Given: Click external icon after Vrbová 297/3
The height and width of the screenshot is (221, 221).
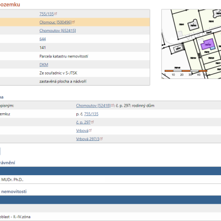Looking at the screenshot, I should point(102,139).
